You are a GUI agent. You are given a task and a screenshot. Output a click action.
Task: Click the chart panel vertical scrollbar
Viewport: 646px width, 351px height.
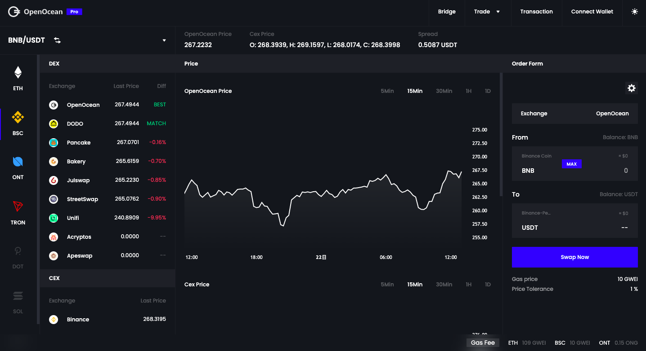[501, 135]
